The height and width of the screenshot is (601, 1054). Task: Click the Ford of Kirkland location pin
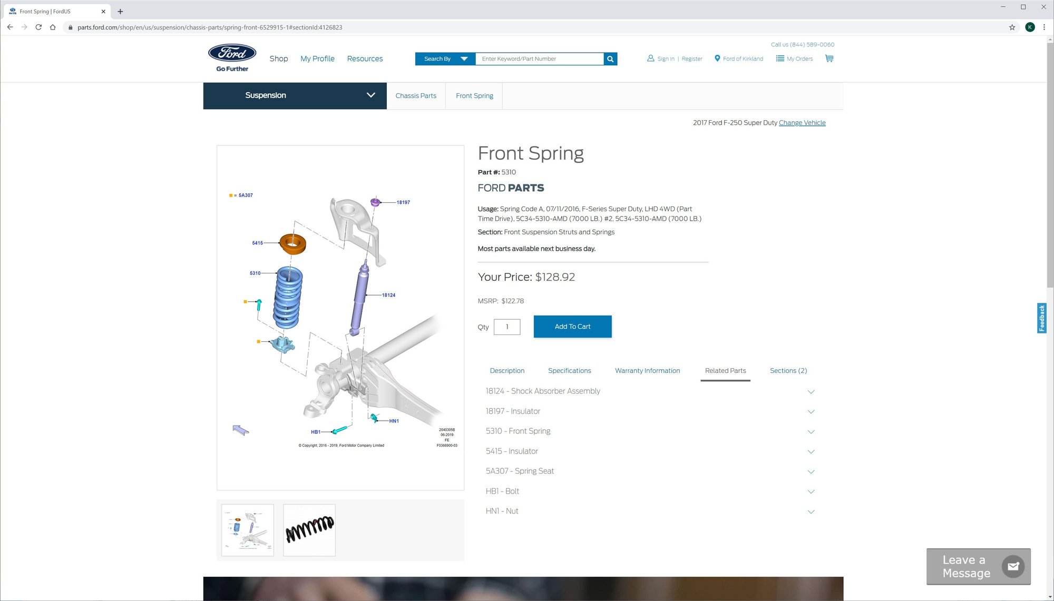tap(717, 58)
